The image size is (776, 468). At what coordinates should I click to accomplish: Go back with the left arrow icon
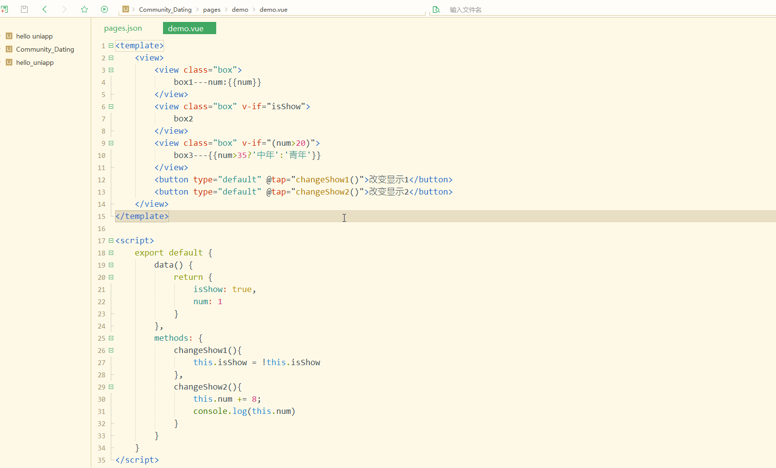point(44,9)
